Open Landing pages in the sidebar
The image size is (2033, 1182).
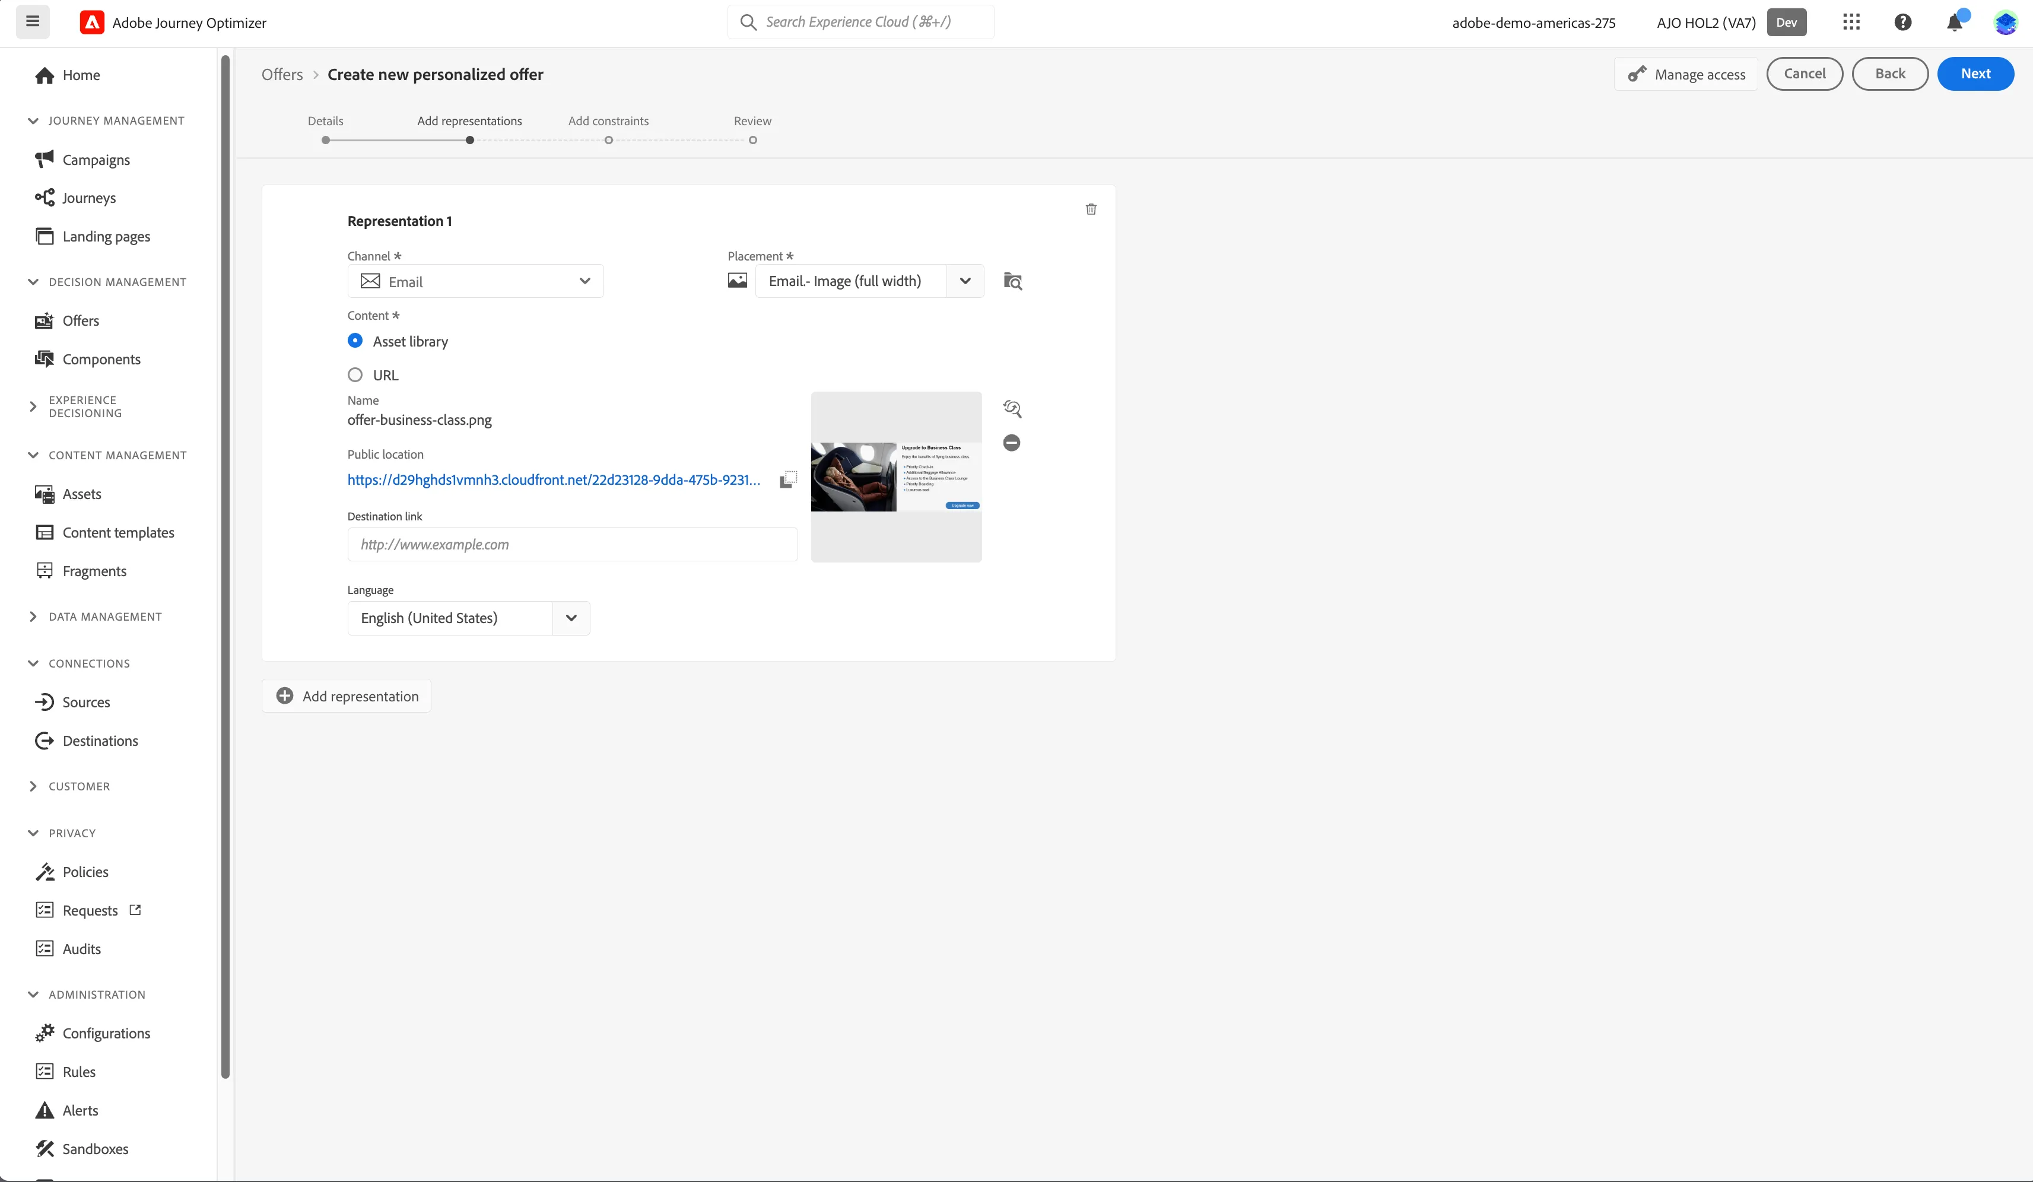(x=106, y=236)
